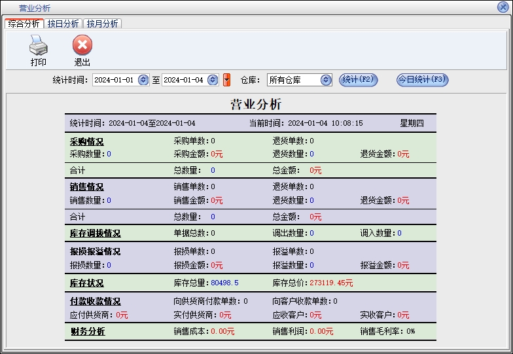Expand the start date 2024-01-01 picker
Screen dimensions: 513x354
(143, 80)
